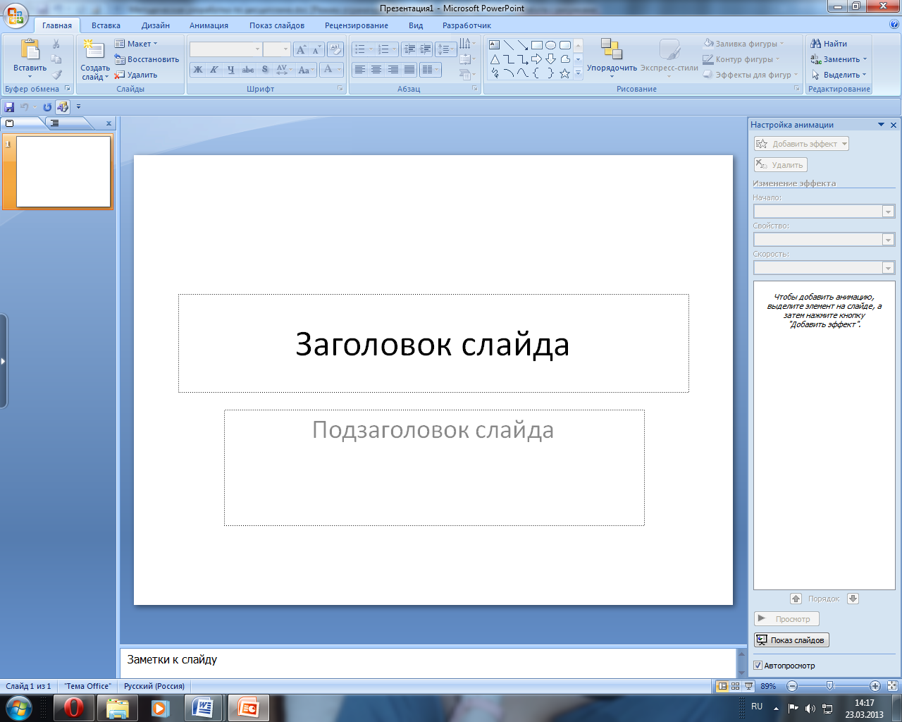Click the Восстановить reset slide button
The image size is (902, 722).
tap(147, 59)
